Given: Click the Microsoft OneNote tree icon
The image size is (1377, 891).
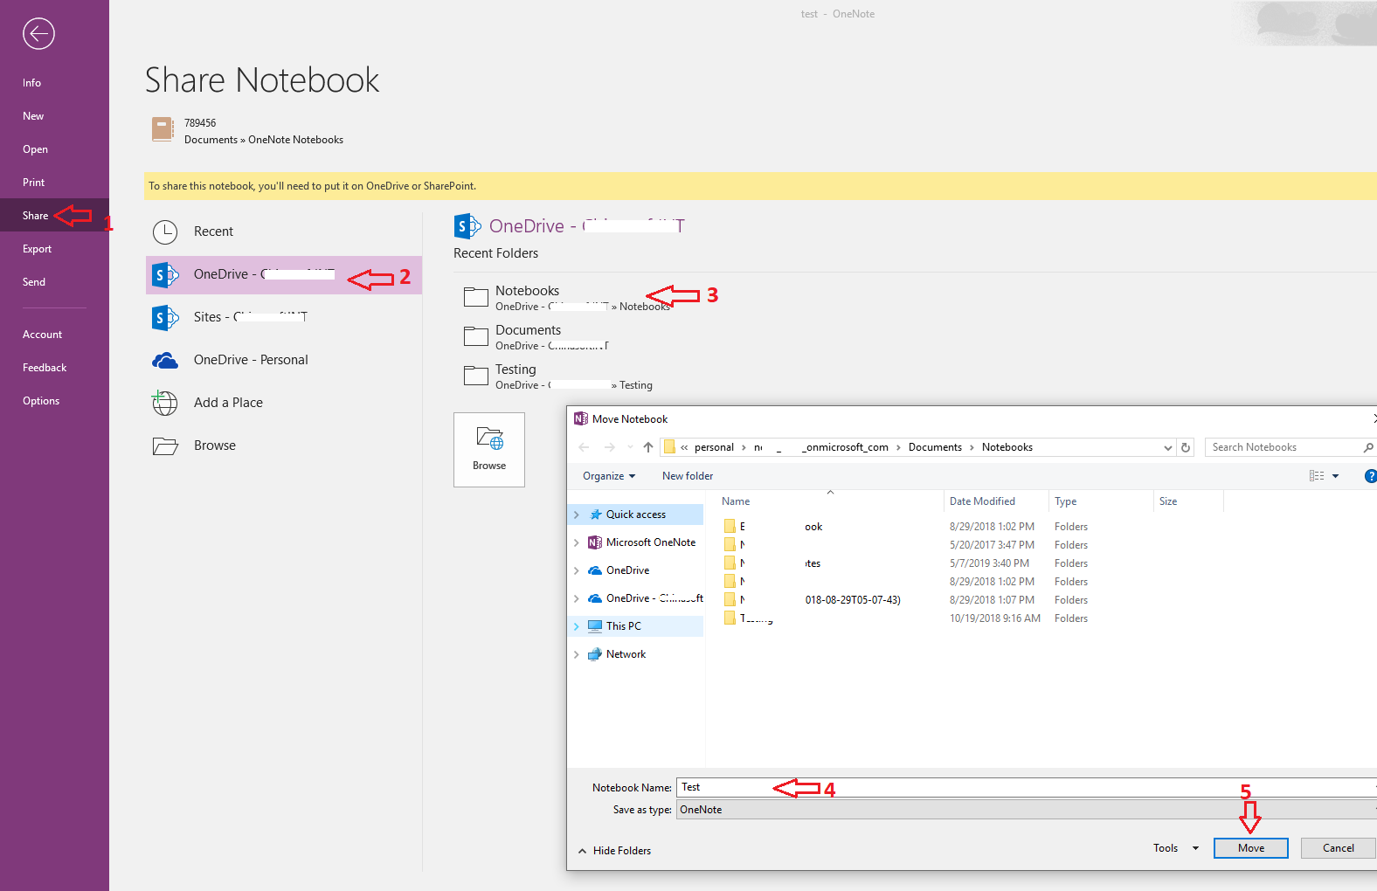Looking at the screenshot, I should tap(595, 542).
